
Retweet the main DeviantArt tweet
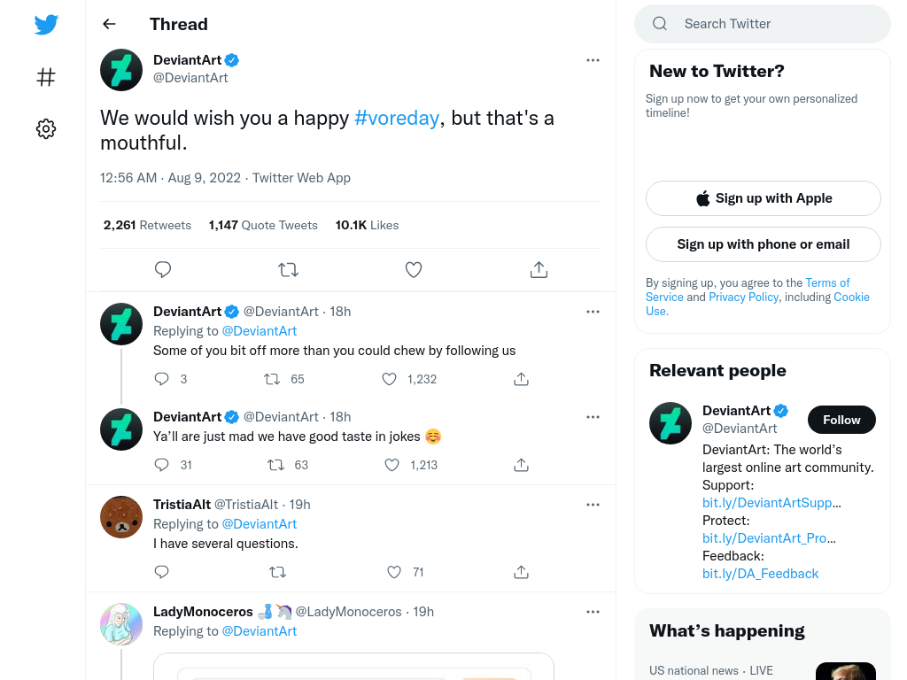288,269
